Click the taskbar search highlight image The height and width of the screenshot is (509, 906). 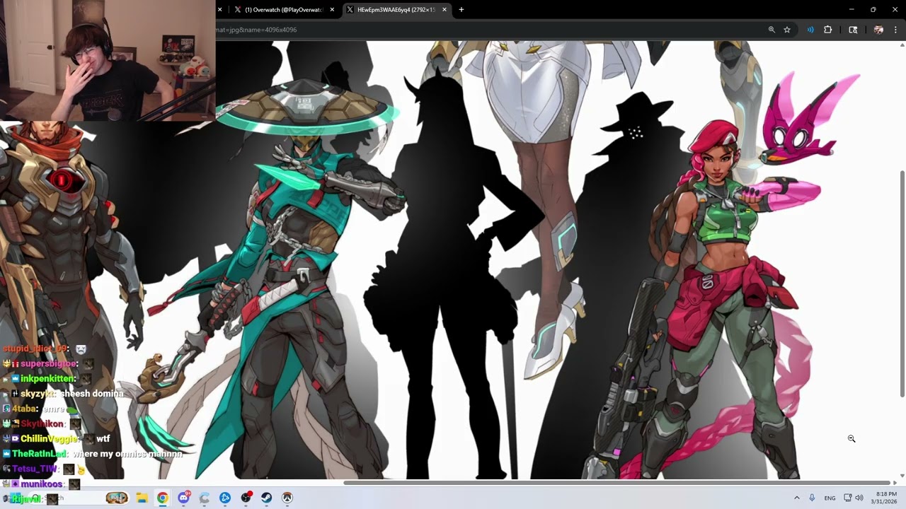pos(117,498)
